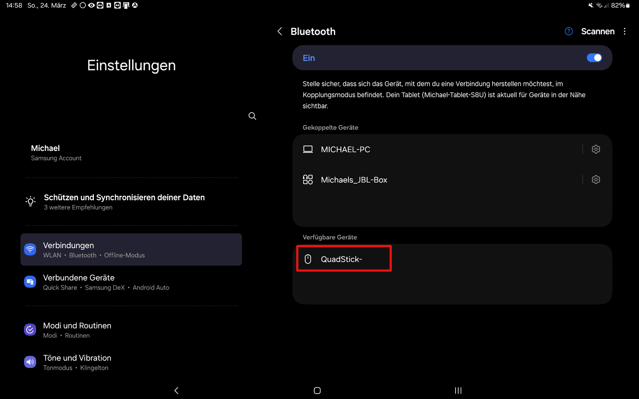This screenshot has width=639, height=399.
Task: Open settings gear for Michaels_JBL-Box
Action: [596, 180]
